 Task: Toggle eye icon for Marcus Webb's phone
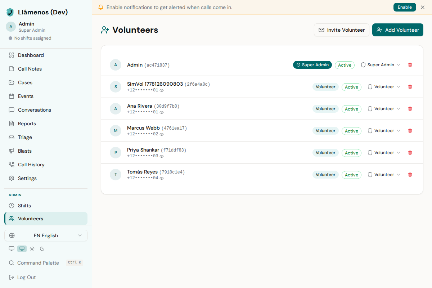(x=162, y=134)
